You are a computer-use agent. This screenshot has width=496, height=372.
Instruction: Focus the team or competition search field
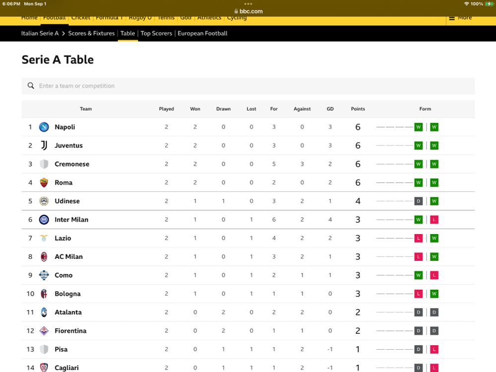tap(248, 86)
